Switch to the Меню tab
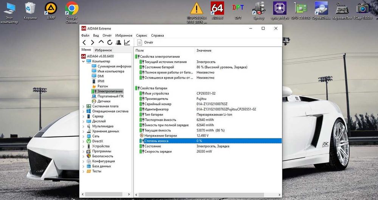The height and width of the screenshot is (200, 378). coord(86,50)
